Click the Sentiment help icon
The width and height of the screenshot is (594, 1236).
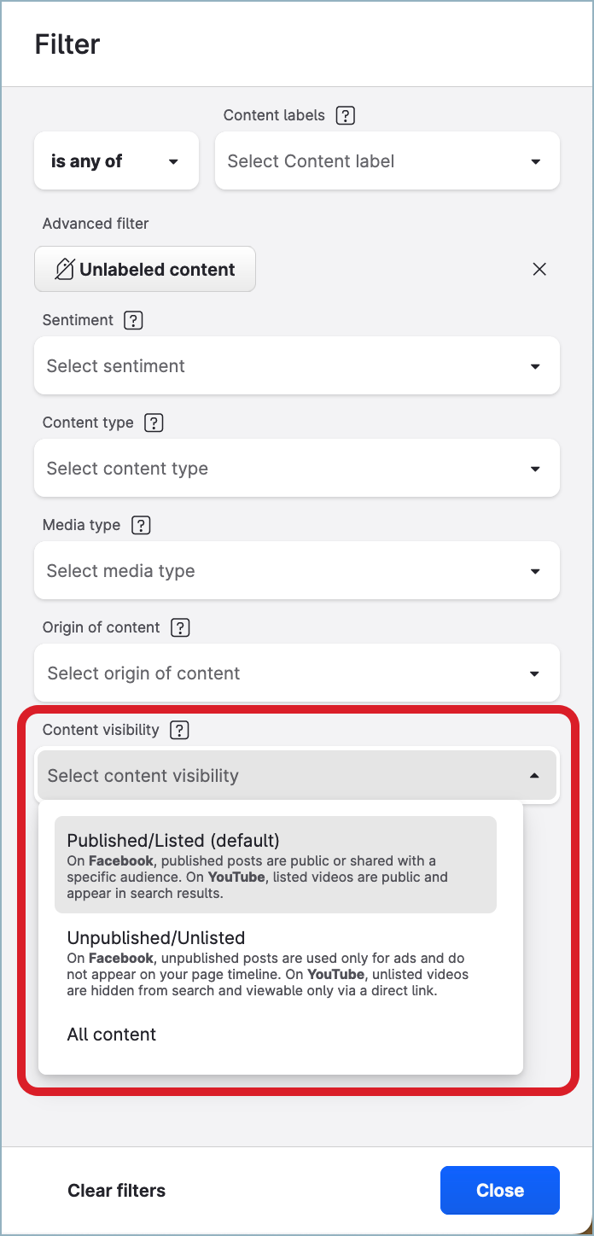click(x=133, y=320)
